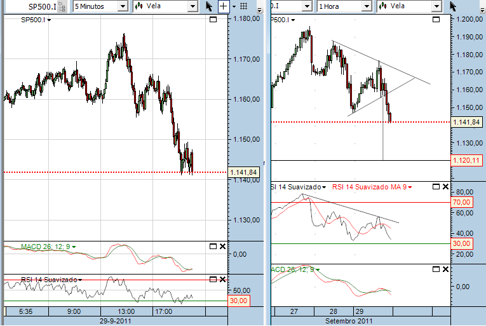Maximize the RSI panel in the 1 Hora chart
This screenshot has width=486, height=326.
[x=436, y=187]
